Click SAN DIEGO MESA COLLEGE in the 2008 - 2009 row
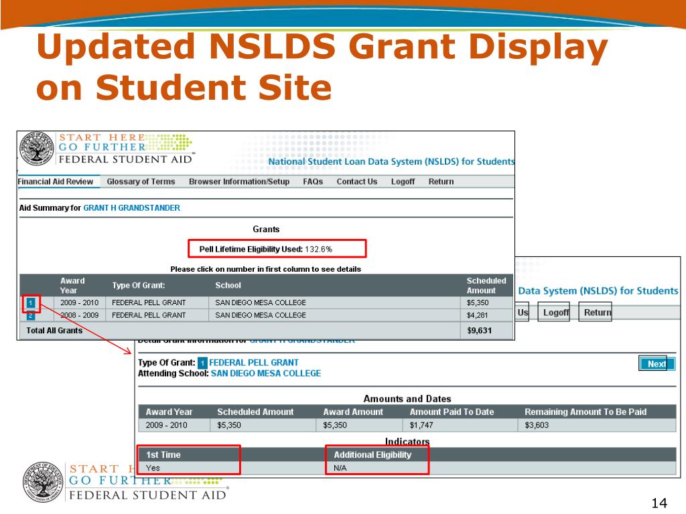 tap(261, 315)
